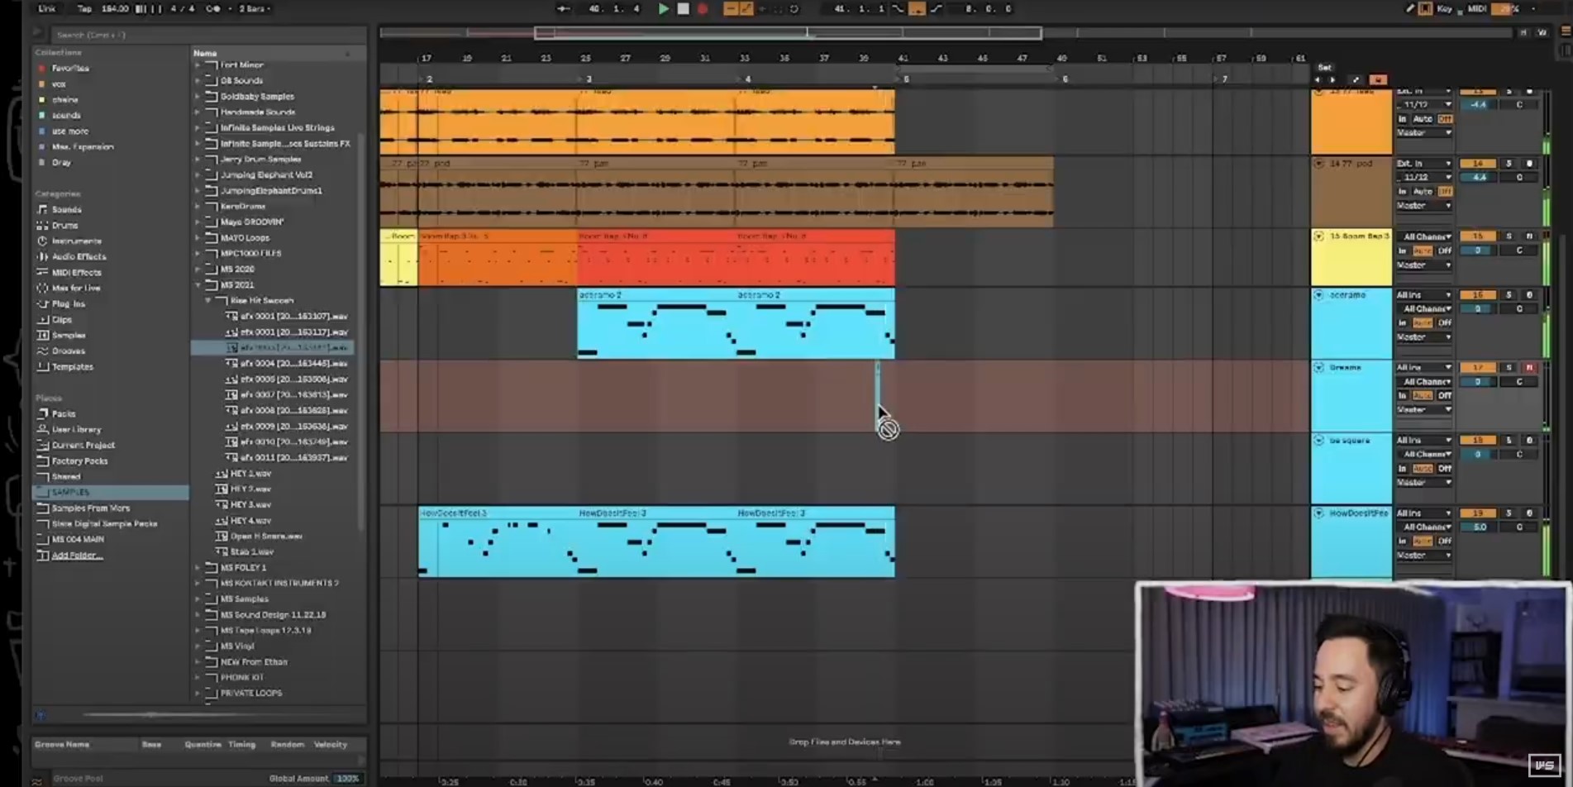Enable MIDI Arrangement Overdub button
Viewport: 1573px width, 787px height.
(x=730, y=9)
